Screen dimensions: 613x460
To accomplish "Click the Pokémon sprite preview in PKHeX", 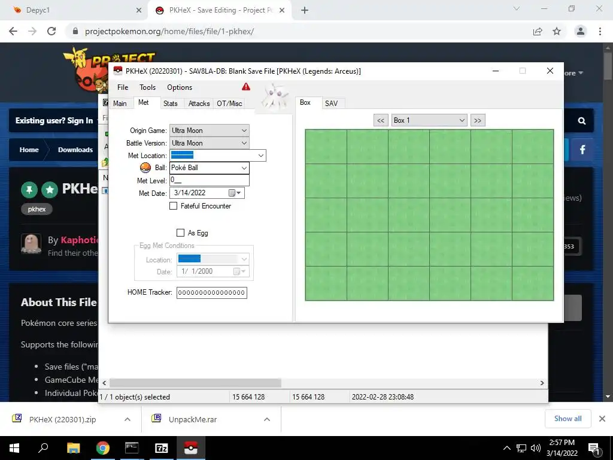I will (275, 96).
